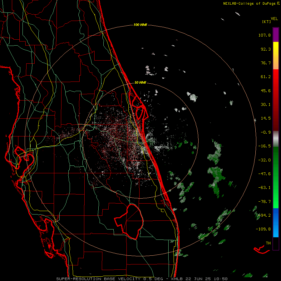Image resolution: width=281 pixels, height=281 pixels.
Task: Select the -0.9 legend value
Action: pyautogui.click(x=266, y=132)
